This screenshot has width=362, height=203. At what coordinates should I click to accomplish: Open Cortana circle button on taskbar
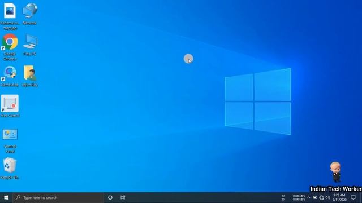[110, 198]
